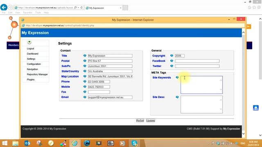Open the address bar dropdown arrow

78,7
